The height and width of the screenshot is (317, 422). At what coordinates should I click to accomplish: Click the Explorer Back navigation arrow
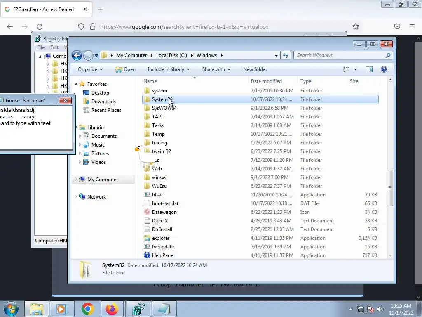pos(77,56)
